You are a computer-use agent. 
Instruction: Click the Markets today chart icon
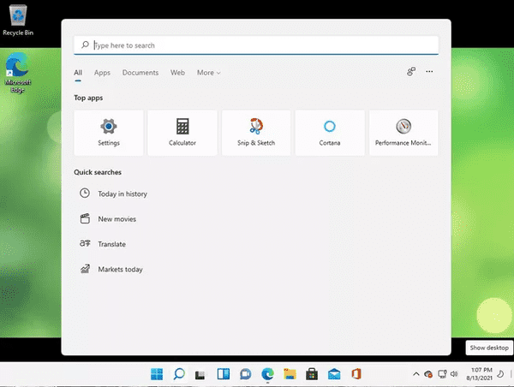click(x=85, y=269)
